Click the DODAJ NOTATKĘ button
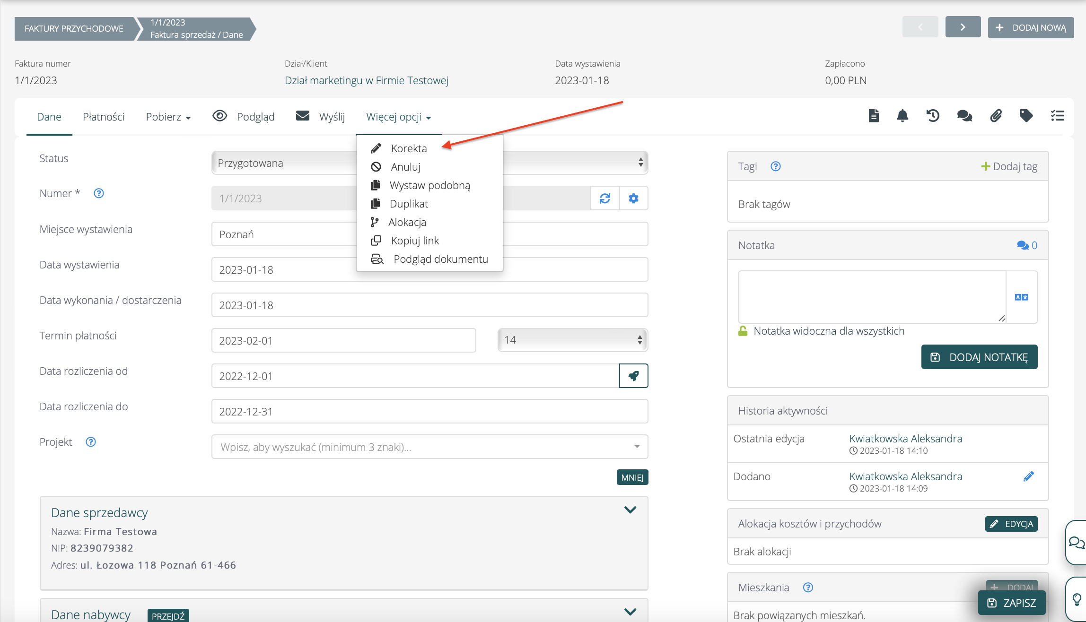This screenshot has width=1086, height=622. [x=979, y=357]
